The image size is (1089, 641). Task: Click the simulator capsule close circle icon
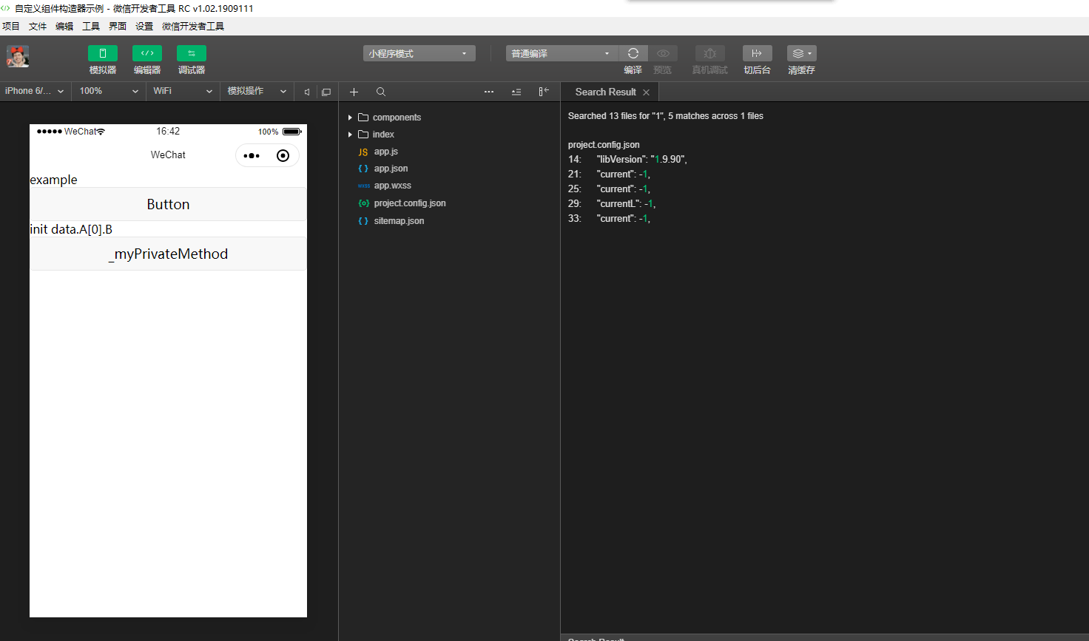[283, 155]
